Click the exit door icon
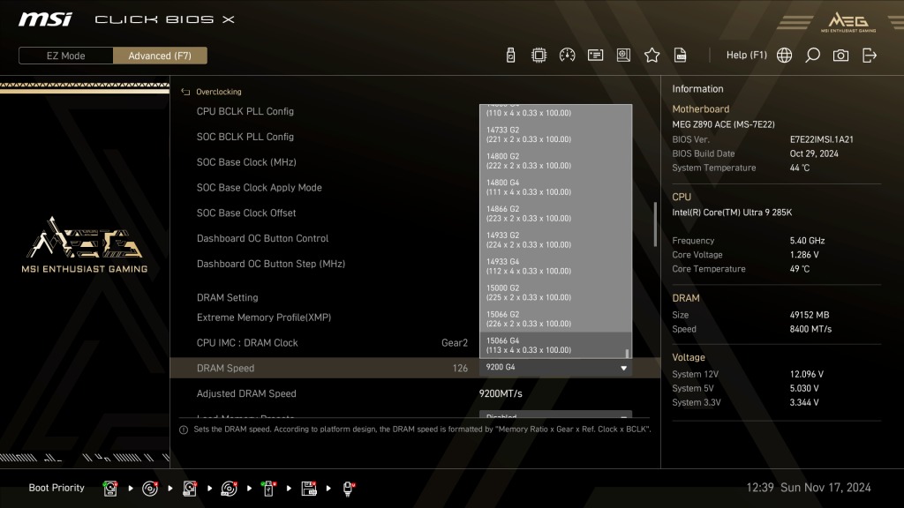This screenshot has height=508, width=904. pos(870,56)
